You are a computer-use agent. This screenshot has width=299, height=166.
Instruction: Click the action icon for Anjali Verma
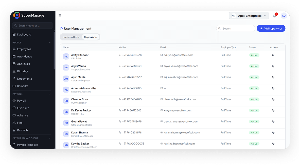pyautogui.click(x=273, y=66)
